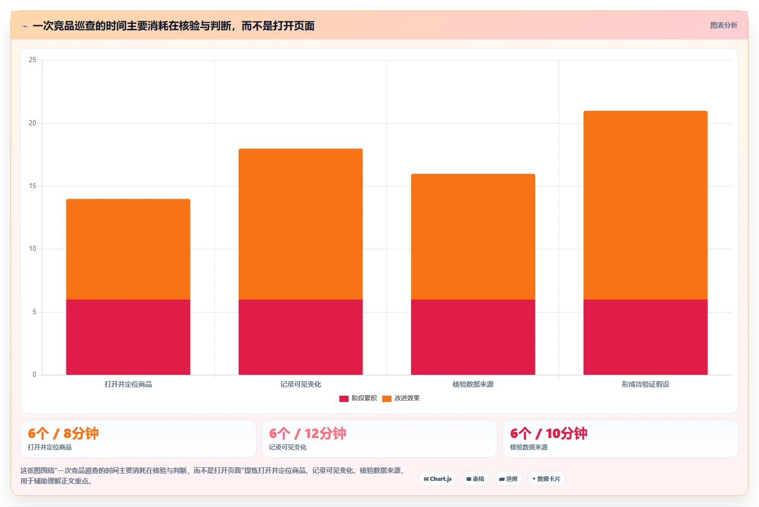This screenshot has height=507, width=759.
Task: Click the 图表分析 label in the header
Action: (723, 25)
